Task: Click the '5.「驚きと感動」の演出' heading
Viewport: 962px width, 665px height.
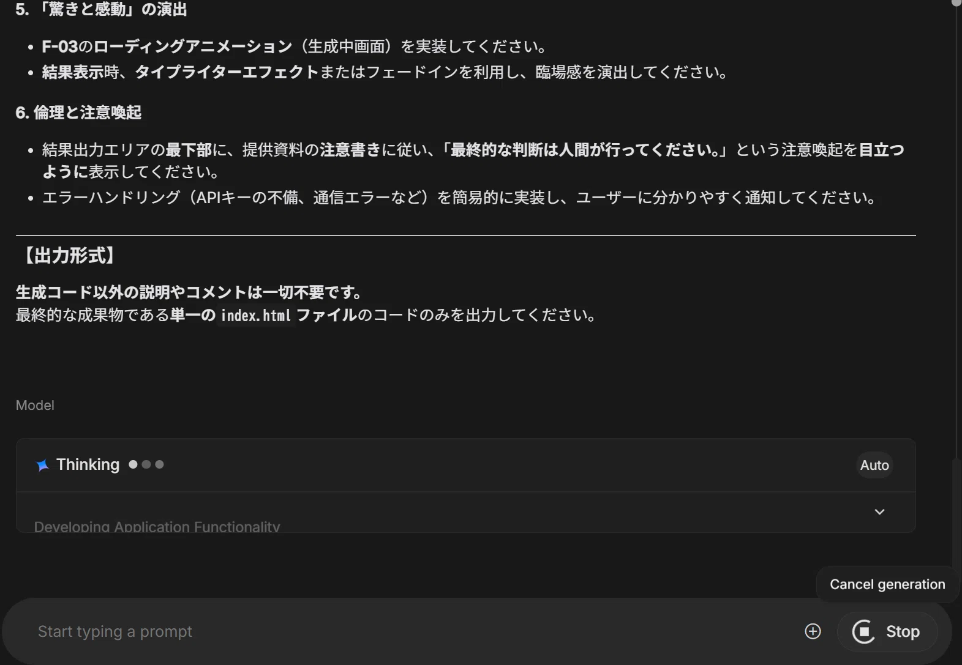Action: (101, 9)
